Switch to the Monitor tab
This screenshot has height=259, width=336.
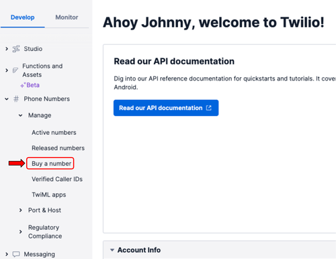tap(67, 17)
